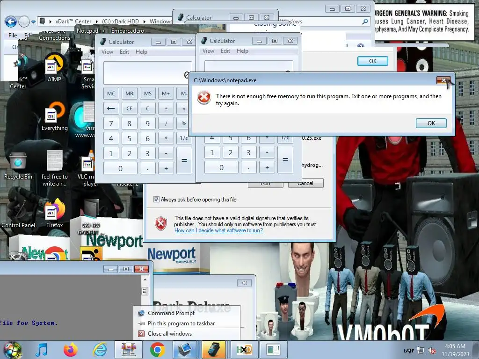The width and height of the screenshot is (479, 359).
Task: Open the Explorer recent pages dropdown arrow
Action: [x=33, y=22]
